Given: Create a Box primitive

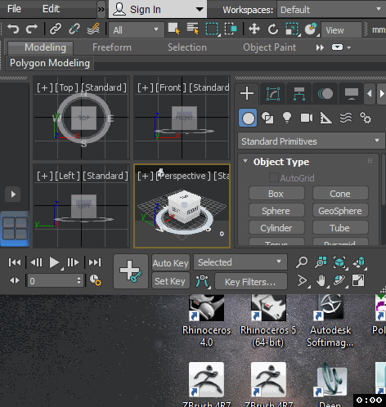Looking at the screenshot, I should tap(276, 194).
